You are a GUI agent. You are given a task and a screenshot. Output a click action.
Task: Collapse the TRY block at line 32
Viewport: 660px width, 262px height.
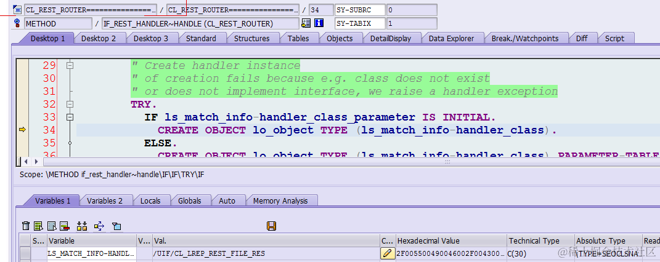tap(70, 104)
